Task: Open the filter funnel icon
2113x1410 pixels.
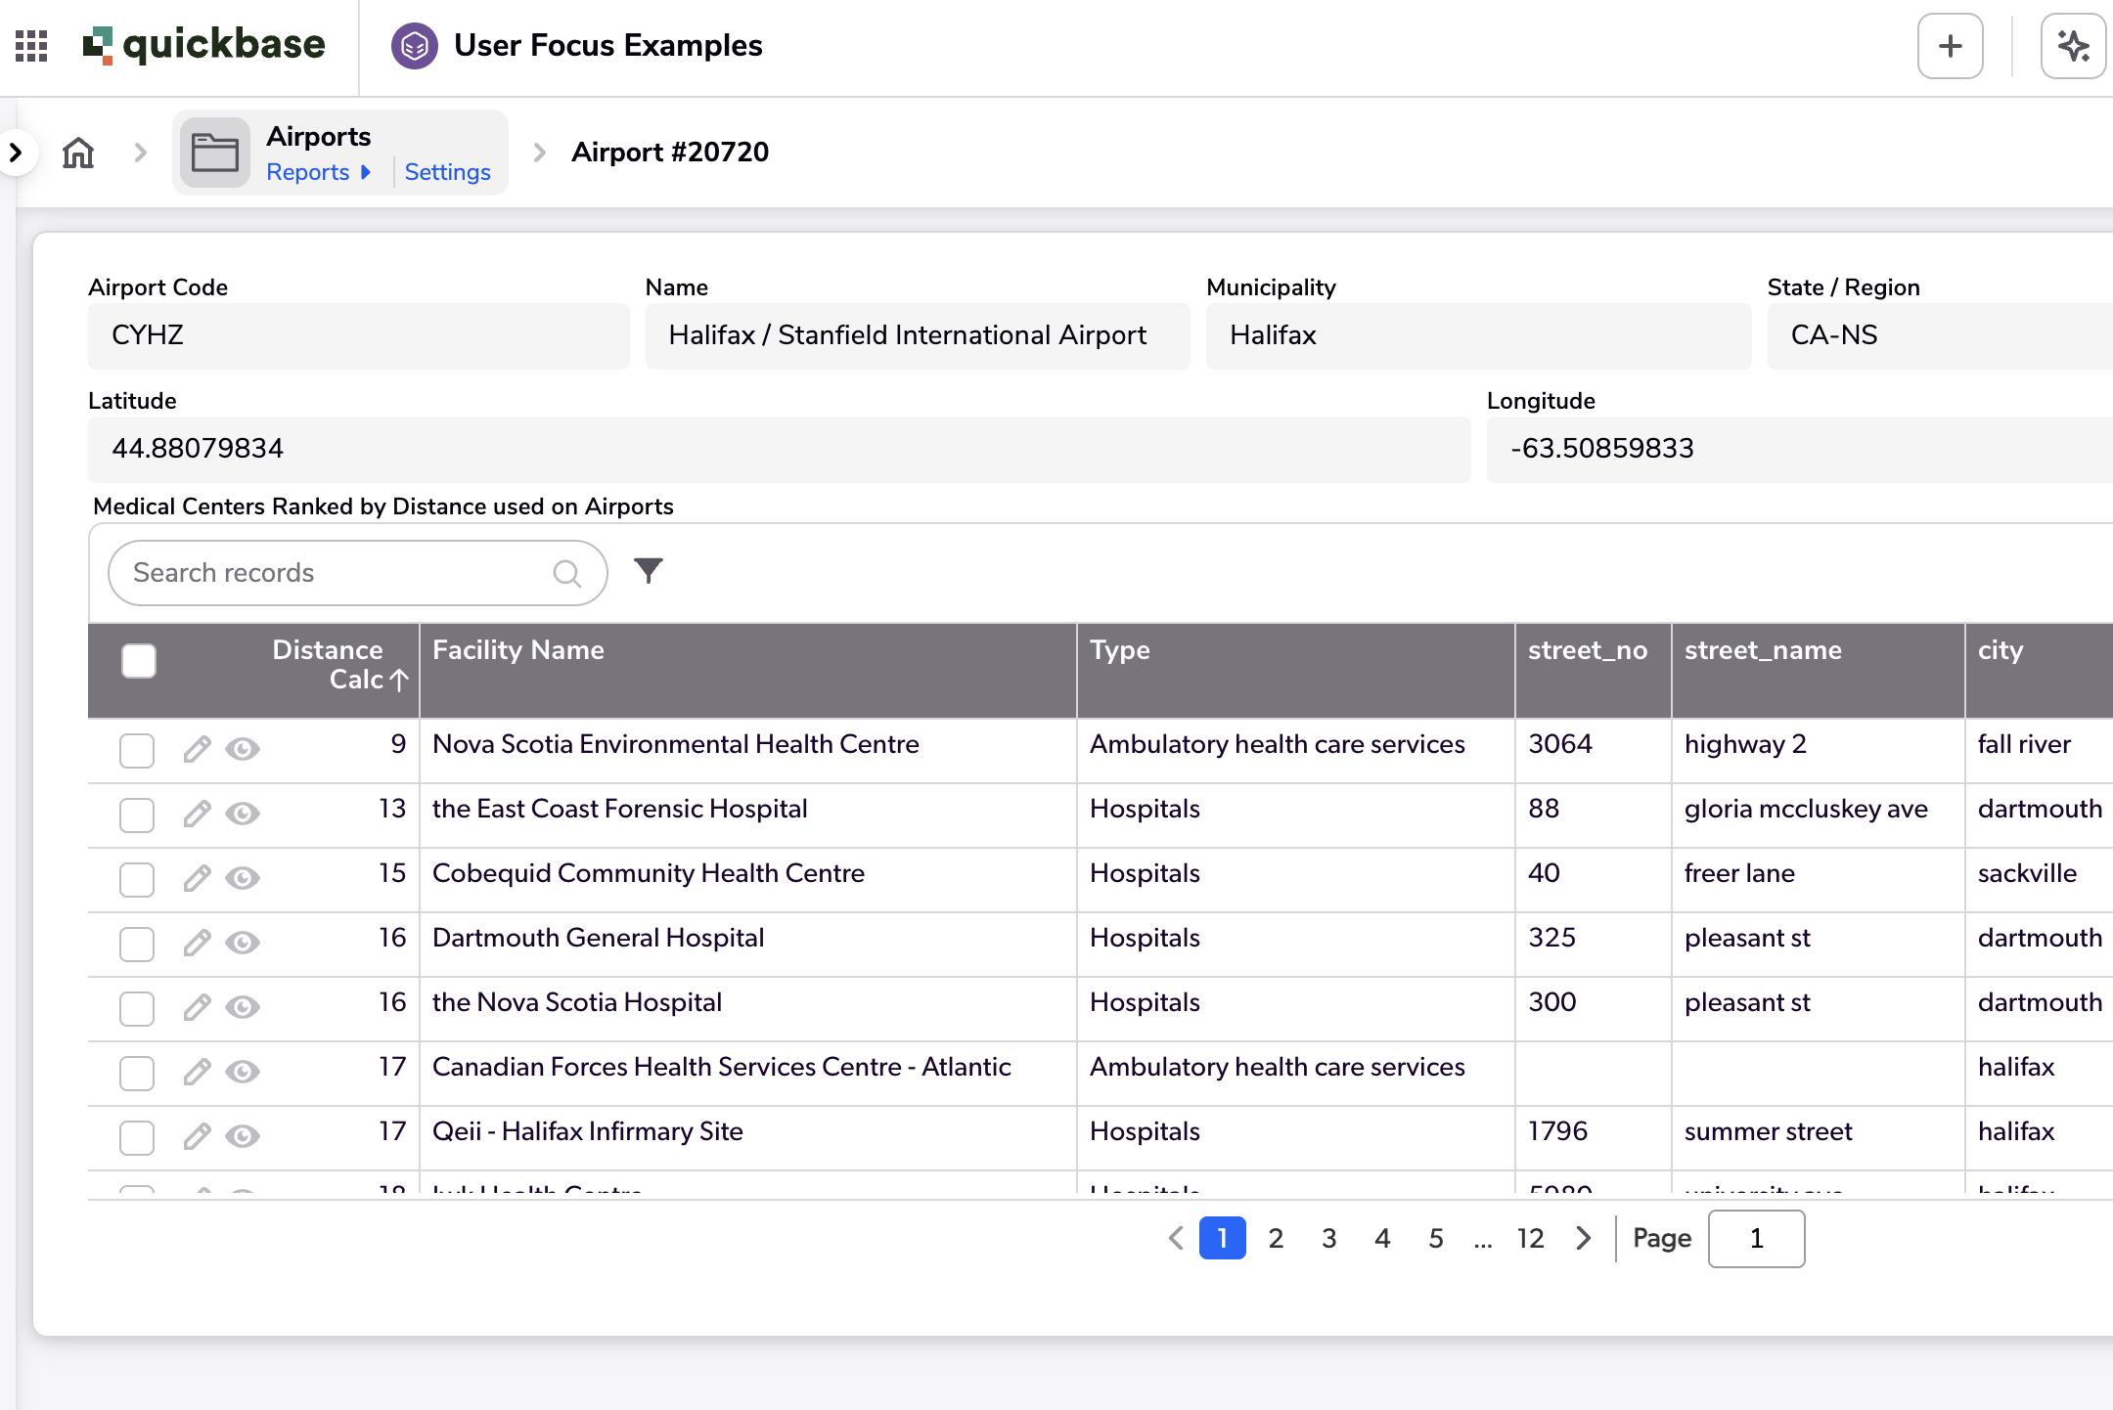Action: pos(649,570)
